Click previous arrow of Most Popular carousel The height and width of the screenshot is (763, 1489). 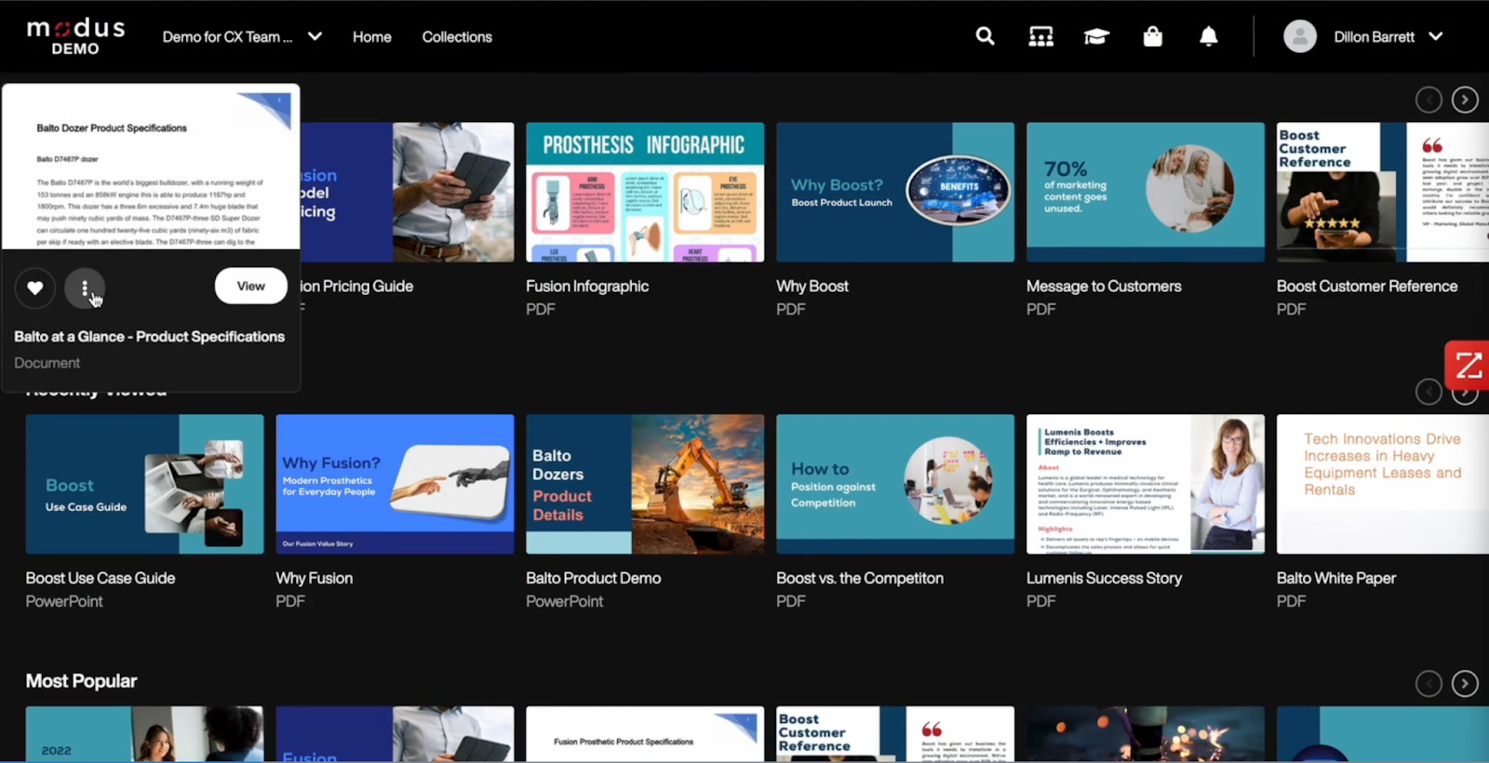[x=1429, y=684]
